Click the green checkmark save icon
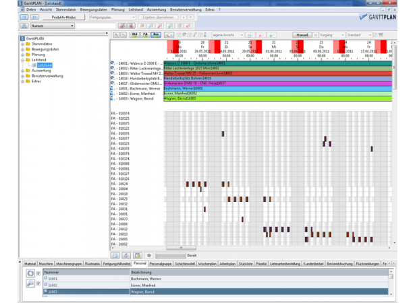Screen dimensions: 415x303 pos(150,26)
